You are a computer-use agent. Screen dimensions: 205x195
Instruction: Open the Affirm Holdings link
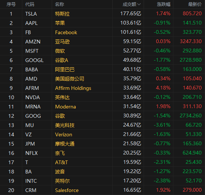click(73, 88)
